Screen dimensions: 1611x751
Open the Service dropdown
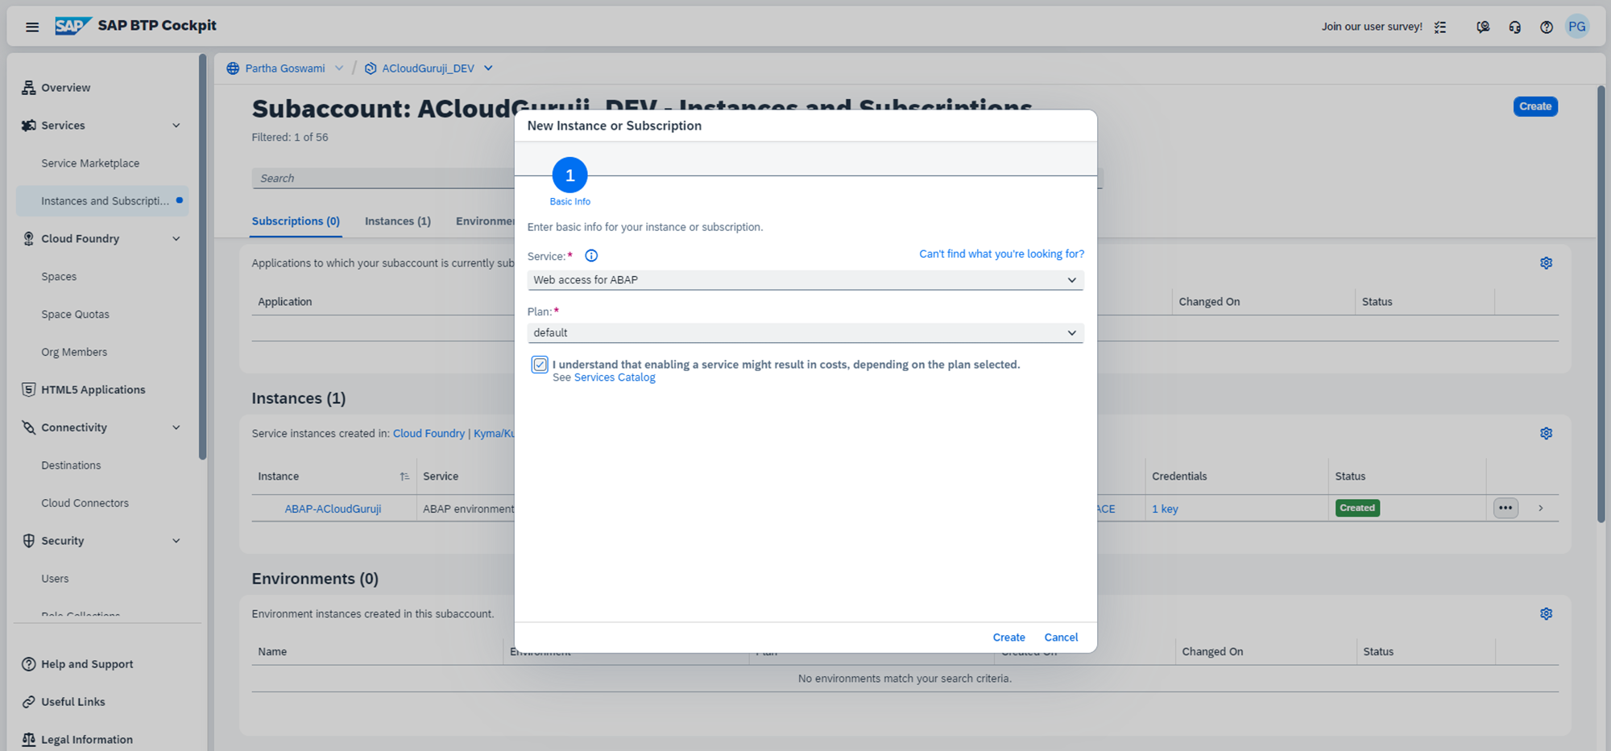pos(805,280)
